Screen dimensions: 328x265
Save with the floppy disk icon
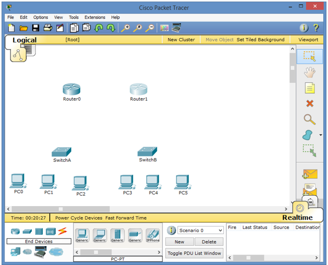click(35, 28)
